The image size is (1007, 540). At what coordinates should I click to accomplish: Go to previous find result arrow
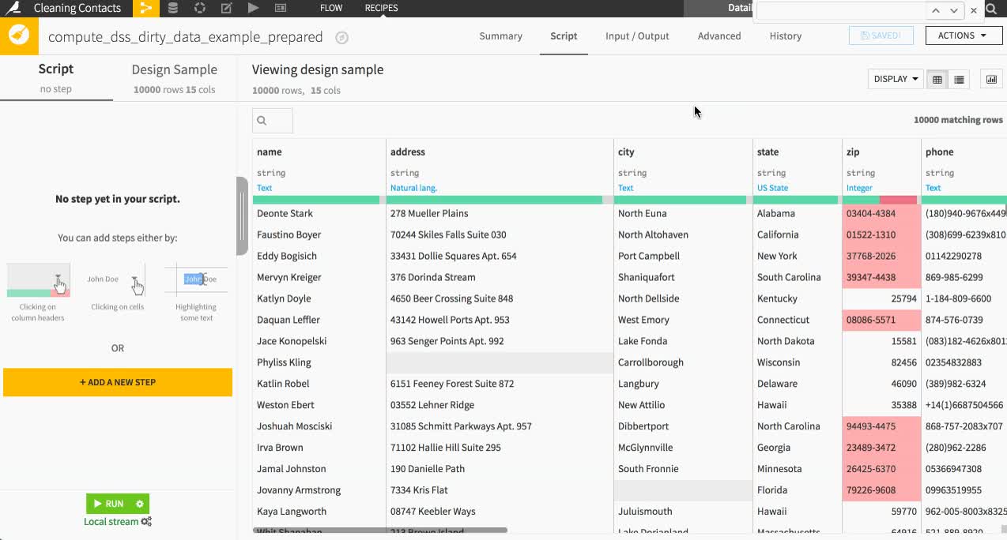coord(936,10)
